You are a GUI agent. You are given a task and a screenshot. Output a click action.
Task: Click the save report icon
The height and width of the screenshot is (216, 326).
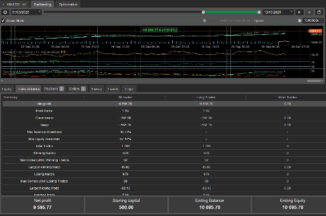319,12
